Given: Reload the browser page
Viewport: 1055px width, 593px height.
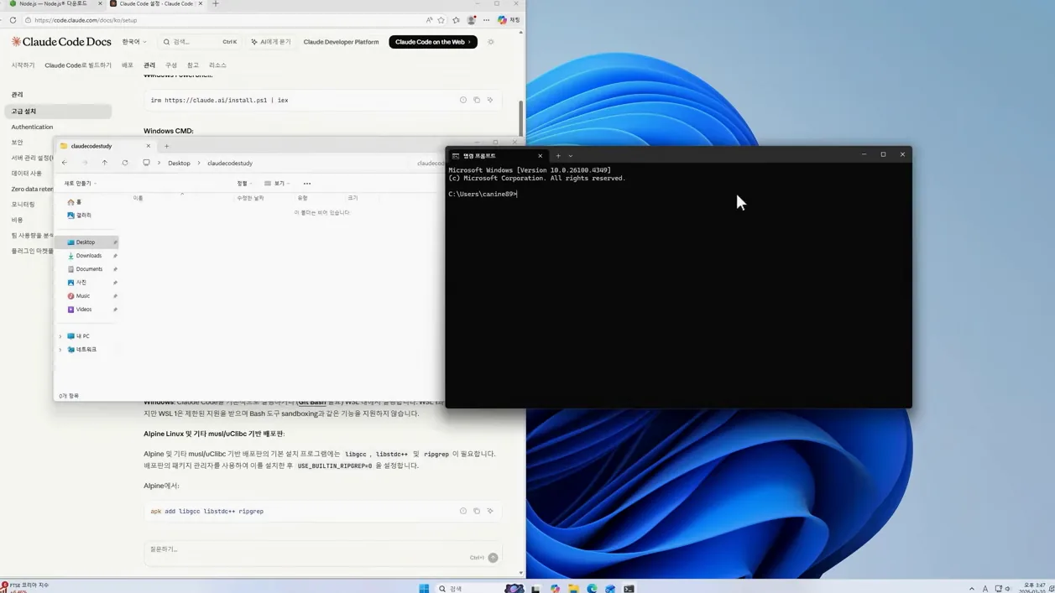Looking at the screenshot, I should [13, 20].
